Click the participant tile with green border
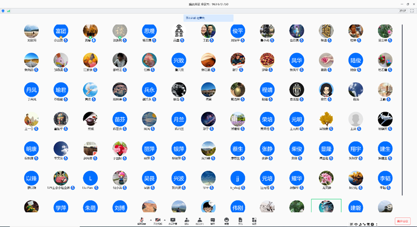 (326, 206)
